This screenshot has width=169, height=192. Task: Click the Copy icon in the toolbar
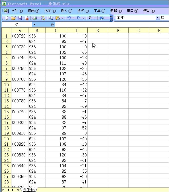point(51,18)
